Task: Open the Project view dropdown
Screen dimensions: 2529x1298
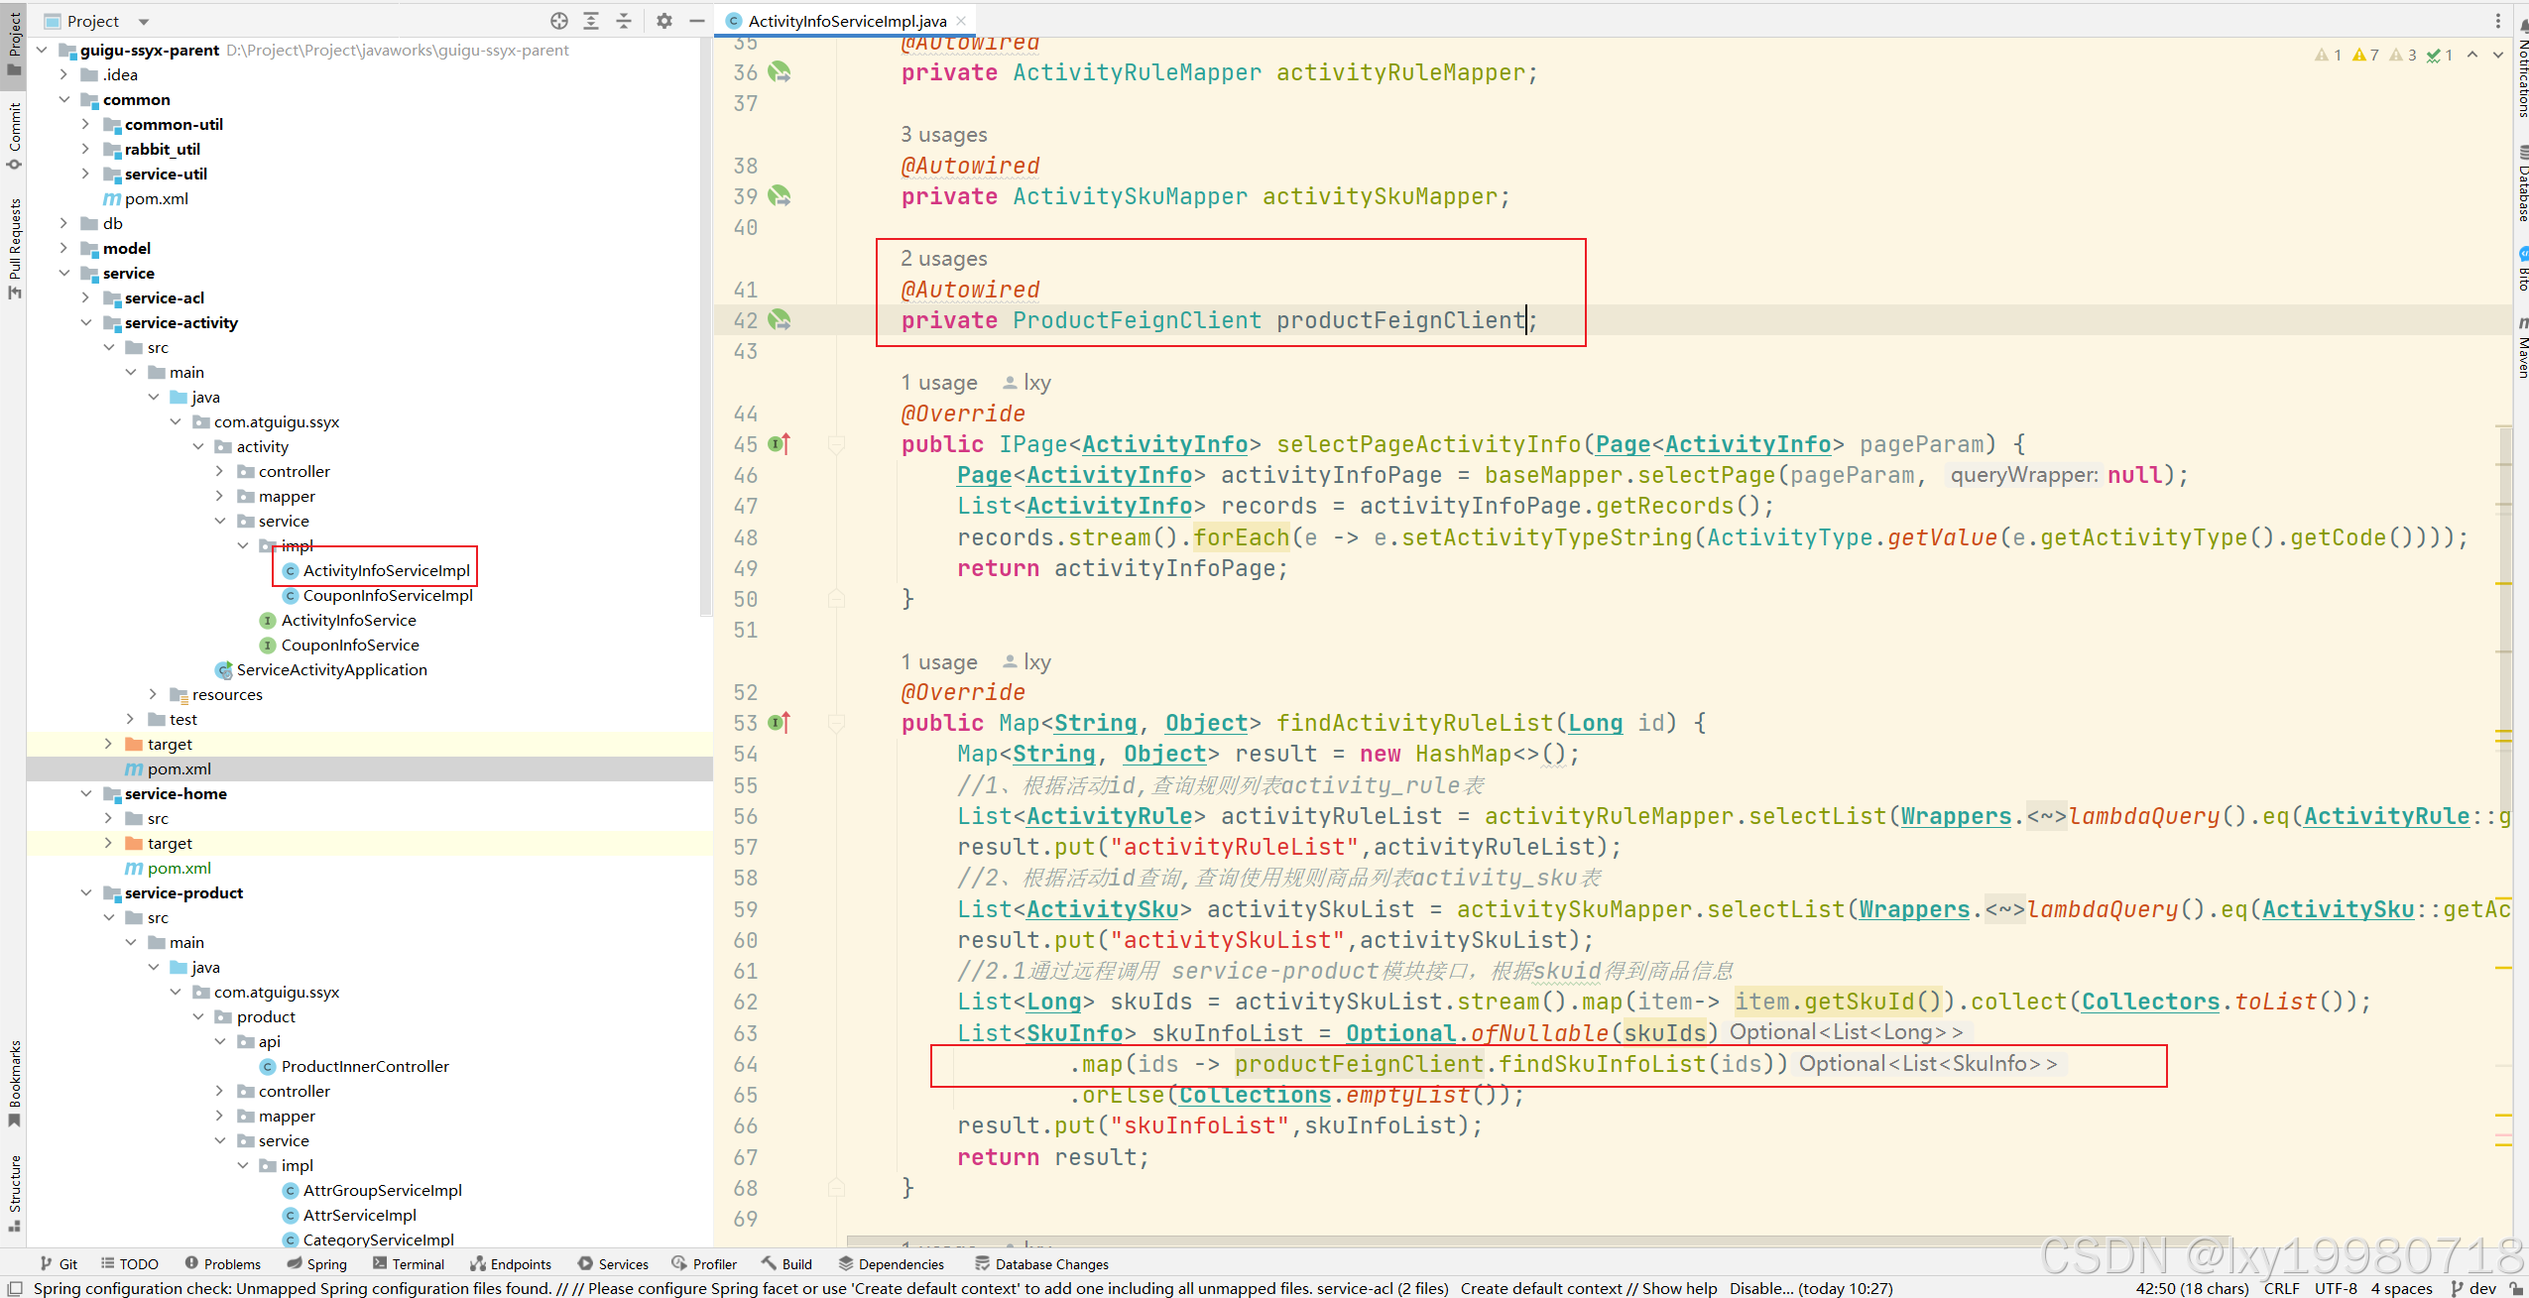Action: [x=144, y=21]
